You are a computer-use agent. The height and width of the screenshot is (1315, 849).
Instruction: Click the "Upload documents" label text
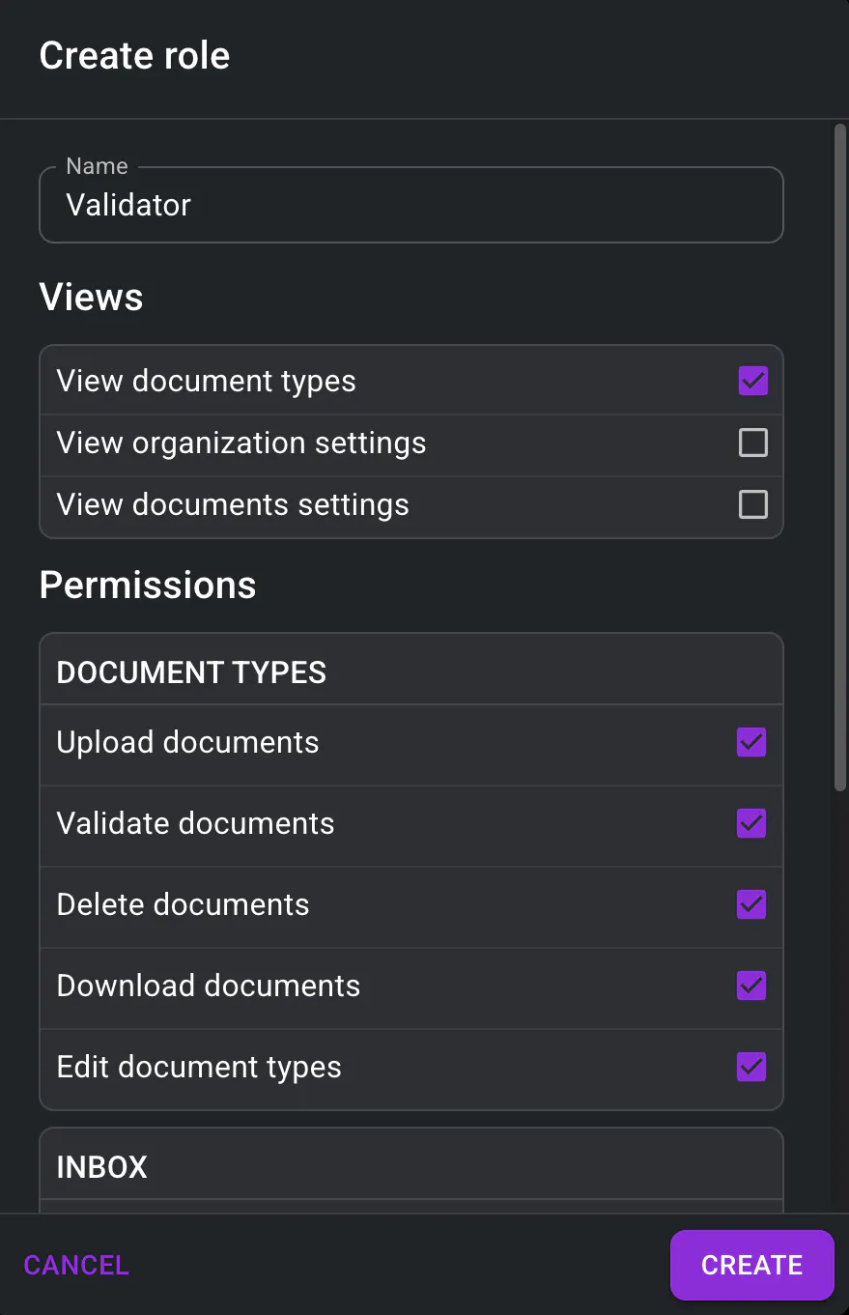click(x=187, y=742)
